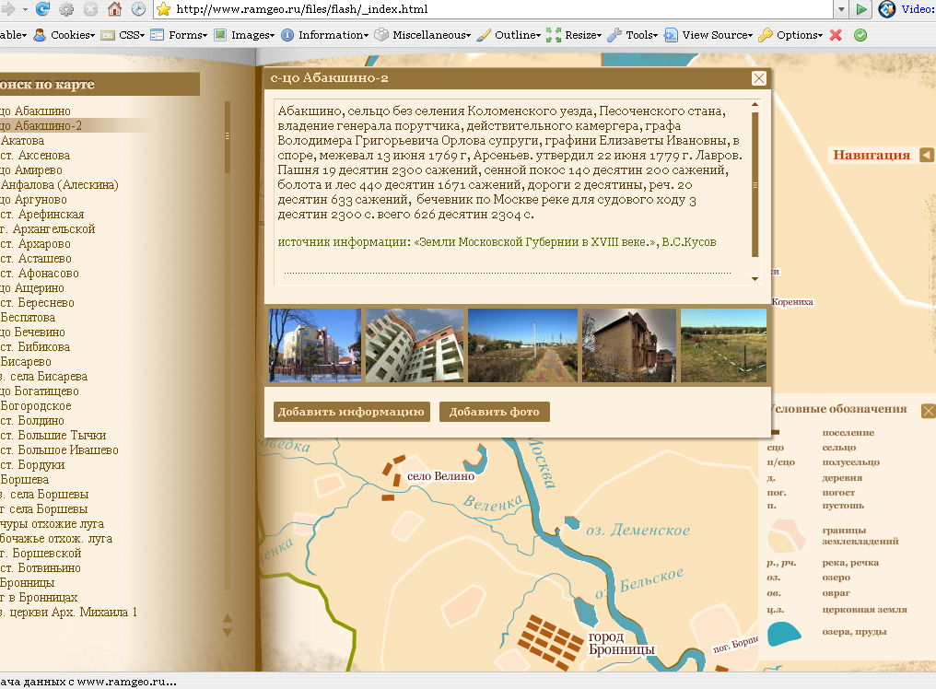Screen dimensions: 936x689
Task: Select Абакшино in the place list
Action: click(36, 111)
